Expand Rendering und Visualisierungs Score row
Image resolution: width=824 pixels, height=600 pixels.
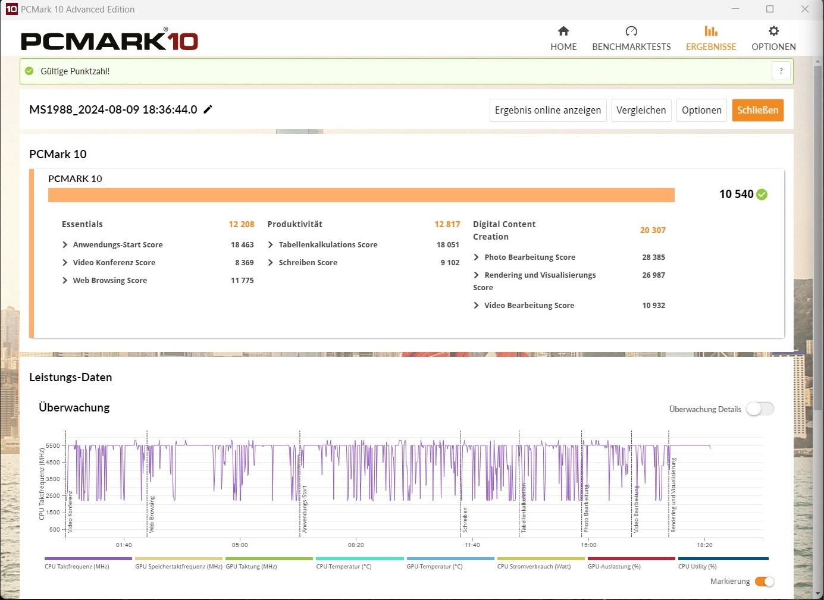pos(477,275)
